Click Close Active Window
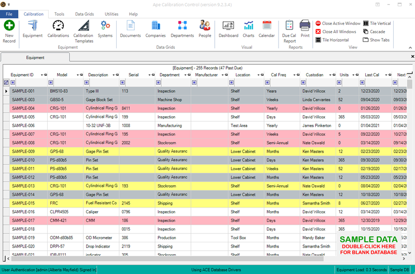Screen dimensions: 415x274 point(338,23)
